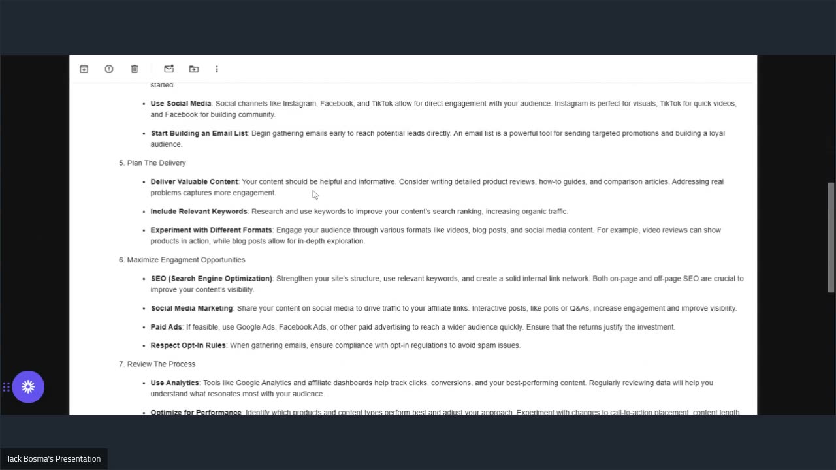Click 'Start Building an Email List' text
This screenshot has width=836, height=470.
click(199, 133)
